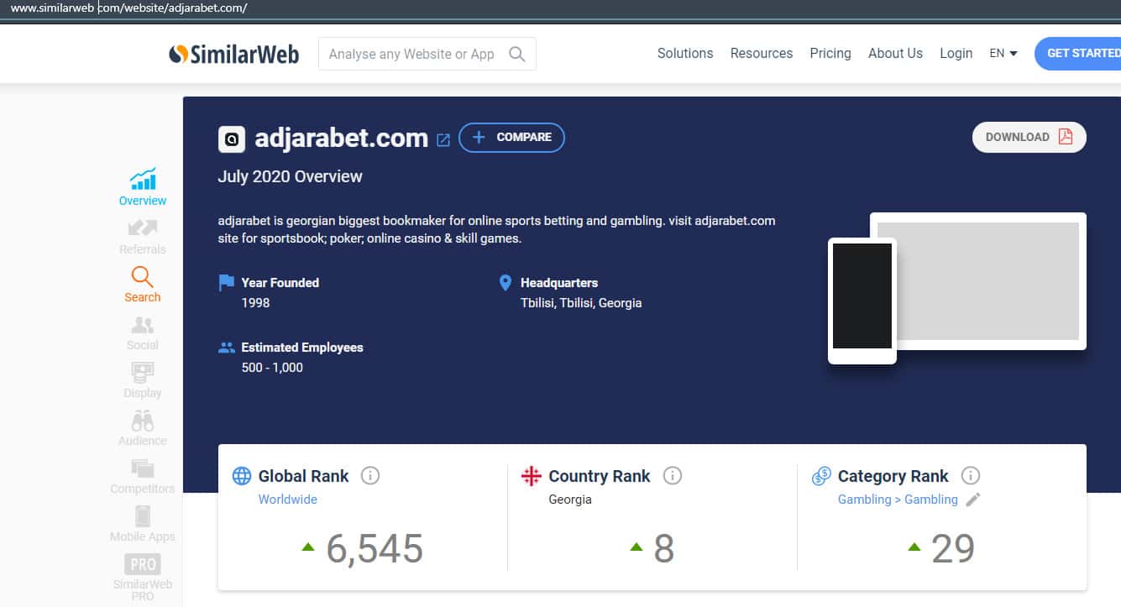Viewport: 1121px width, 607px height.
Task: Click the July 2020 Overview heading
Action: click(291, 177)
